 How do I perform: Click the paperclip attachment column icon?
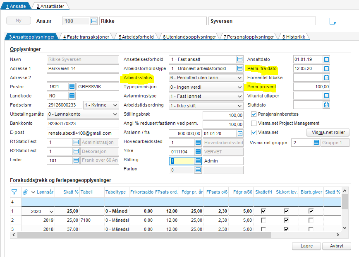pyautogui.click(x=25, y=192)
